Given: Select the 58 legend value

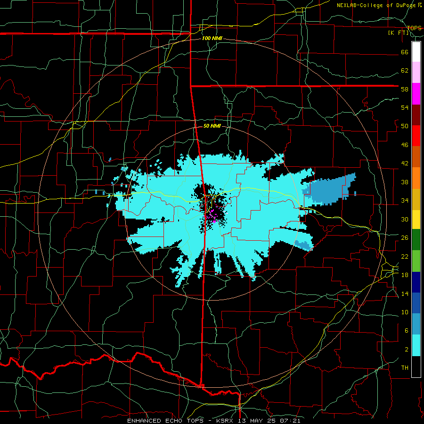Looking at the screenshot, I should pyautogui.click(x=405, y=89).
